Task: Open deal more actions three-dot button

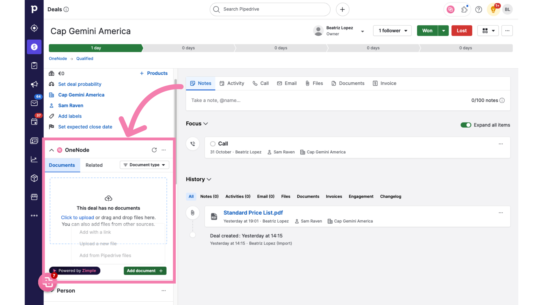Action: [507, 30]
